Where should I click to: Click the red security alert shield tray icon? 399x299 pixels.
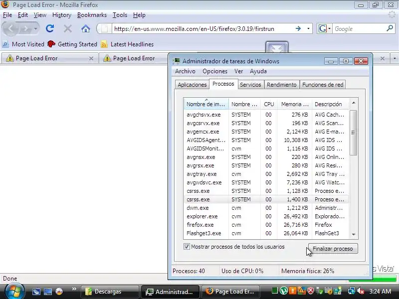click(x=310, y=291)
